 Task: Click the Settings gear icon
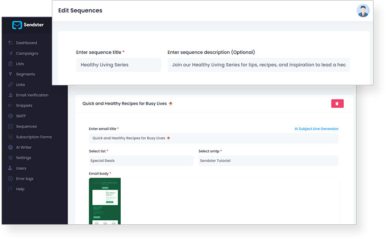[x=11, y=158]
